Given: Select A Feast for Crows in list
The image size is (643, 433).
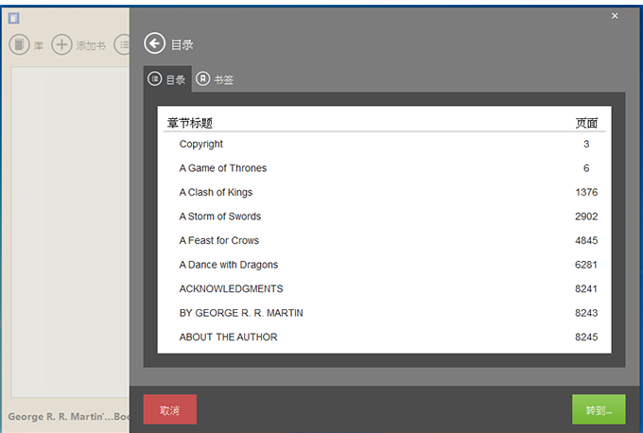Looking at the screenshot, I should [219, 240].
